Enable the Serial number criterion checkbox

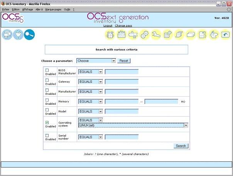[x=47, y=136]
